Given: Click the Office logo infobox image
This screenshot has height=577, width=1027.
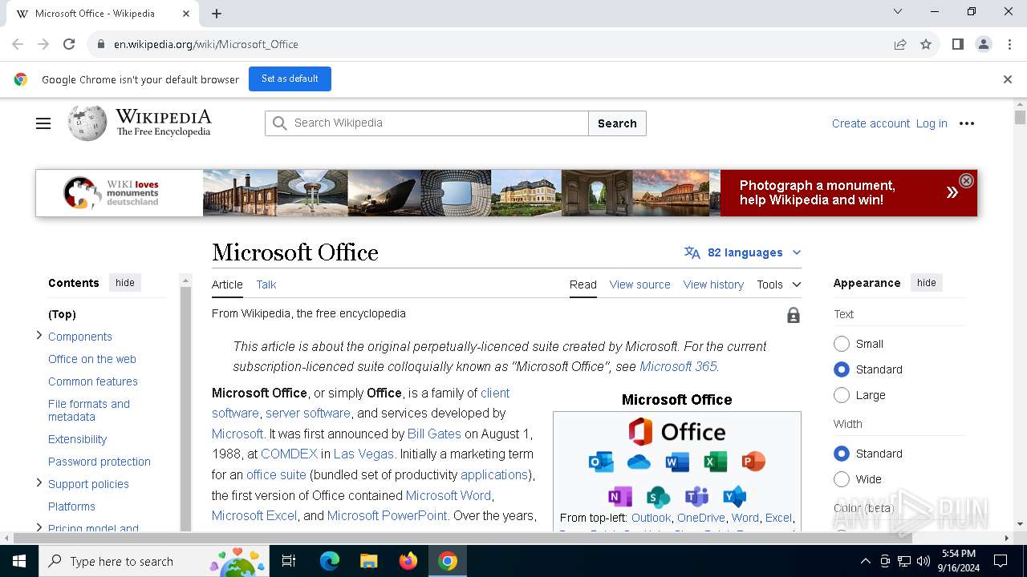Looking at the screenshot, I should click(676, 432).
